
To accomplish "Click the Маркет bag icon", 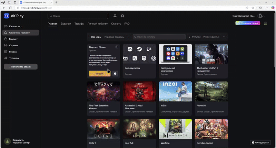I will point(6,39).
